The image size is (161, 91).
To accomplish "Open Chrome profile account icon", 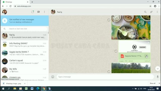I will click(155, 6).
